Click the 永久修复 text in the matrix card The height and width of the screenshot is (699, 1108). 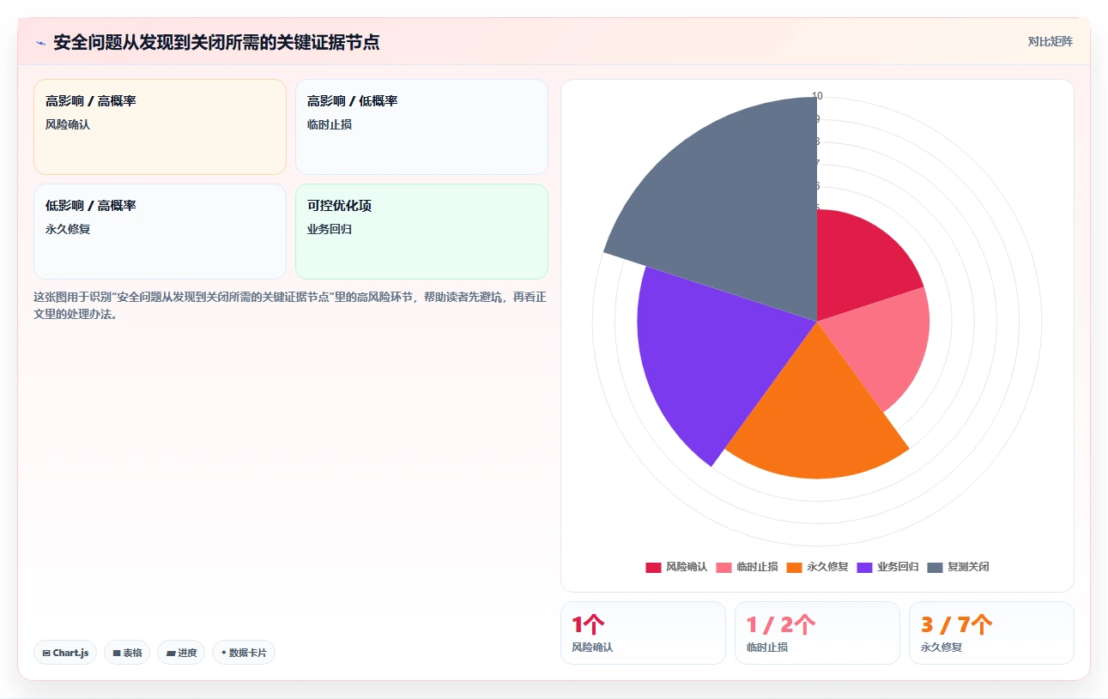[68, 229]
